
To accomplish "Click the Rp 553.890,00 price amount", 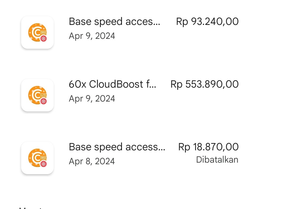I will (x=204, y=84).
